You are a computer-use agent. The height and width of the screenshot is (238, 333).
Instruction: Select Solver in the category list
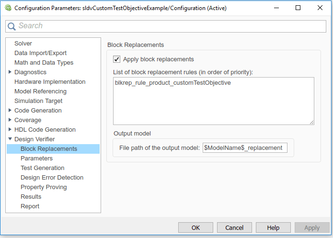(x=23, y=44)
